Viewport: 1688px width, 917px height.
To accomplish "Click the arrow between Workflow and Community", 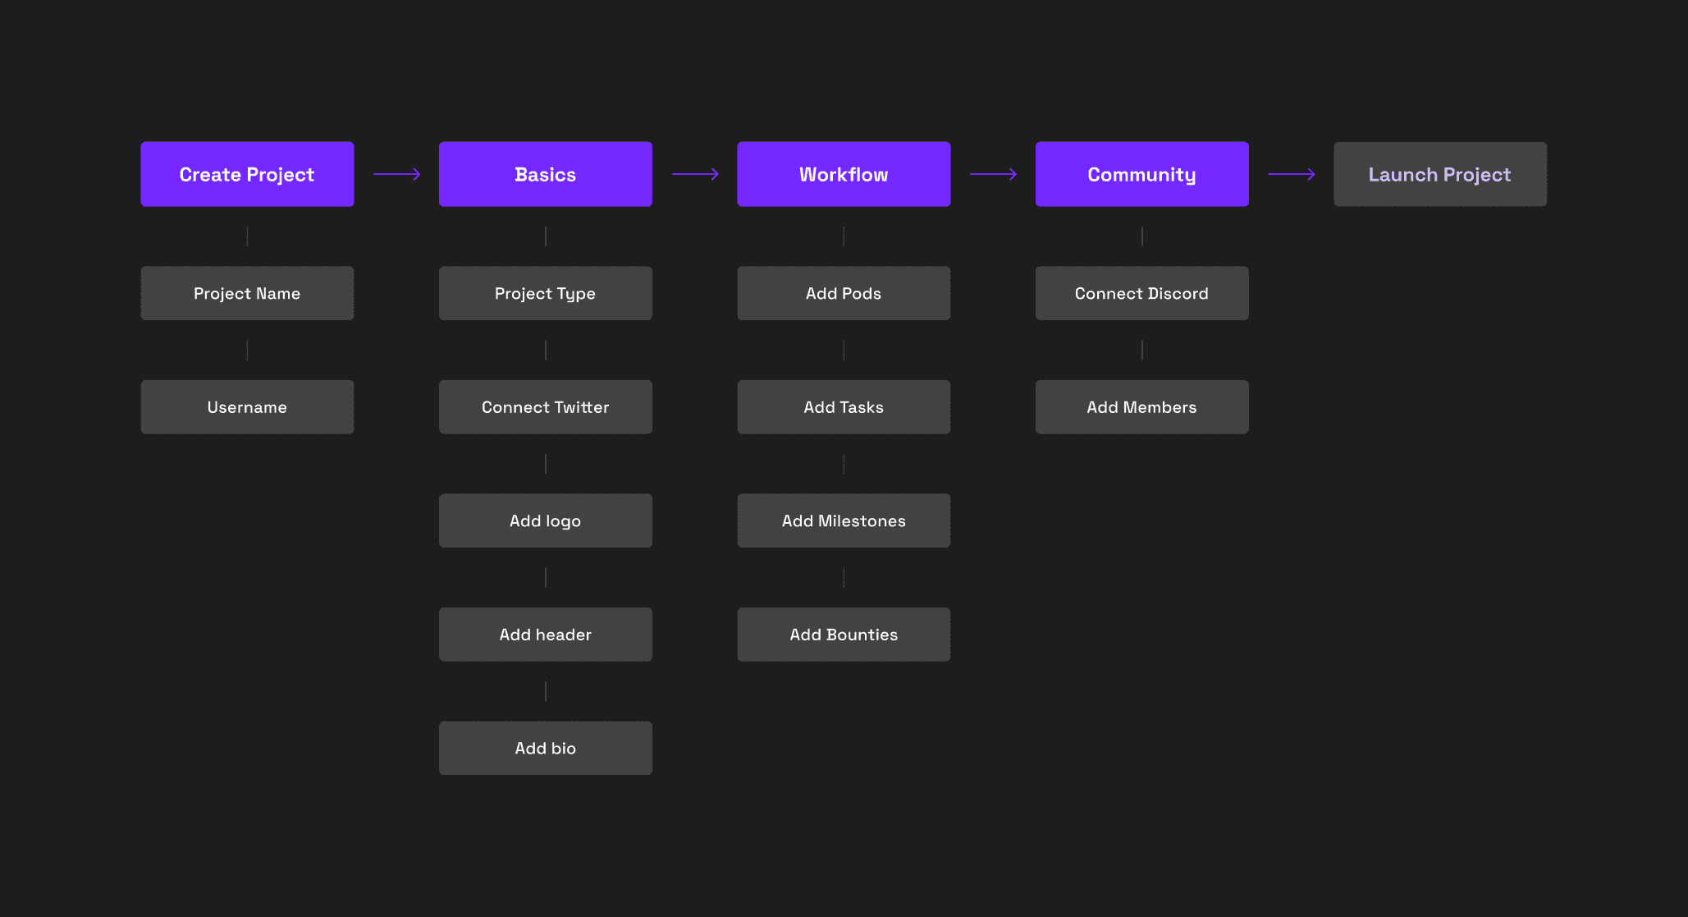I will point(993,174).
